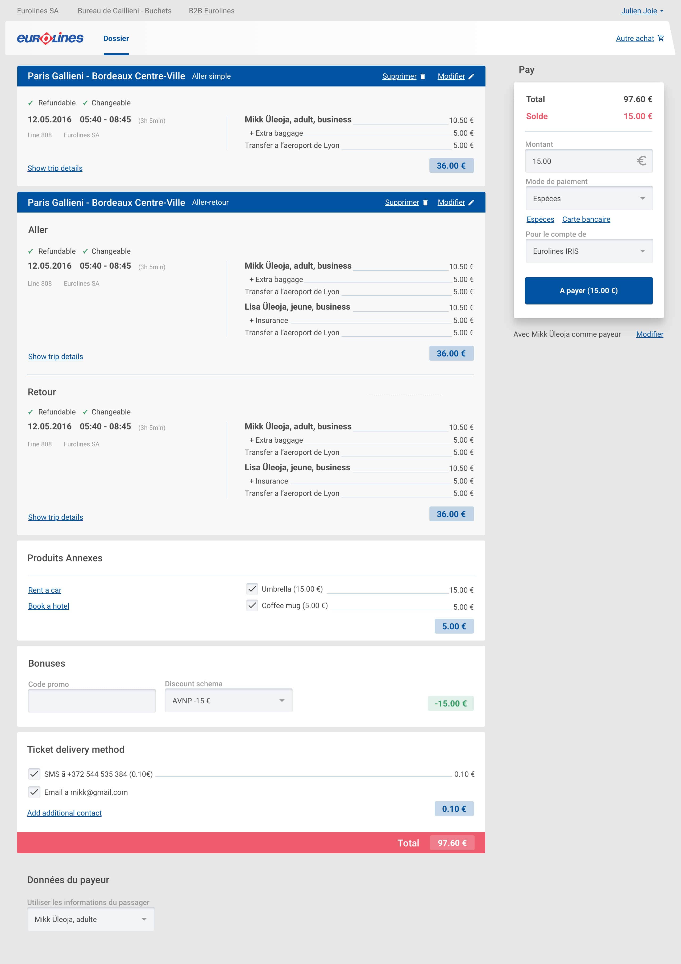Select Eurolines SA in top bar
The image size is (681, 964).
tap(38, 11)
